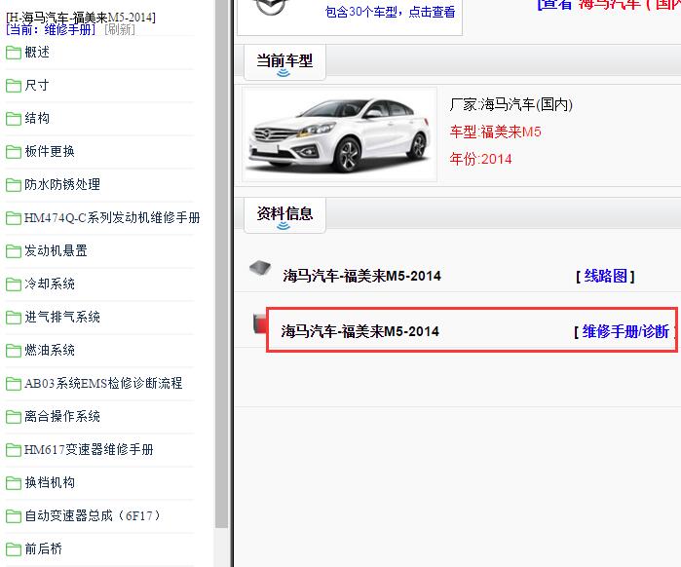Click the 年份:2014 text
Viewport: 681px width, 567px height.
(x=480, y=159)
